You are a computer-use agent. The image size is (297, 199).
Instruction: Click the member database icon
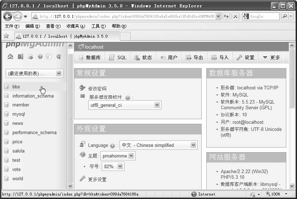coord(6,105)
